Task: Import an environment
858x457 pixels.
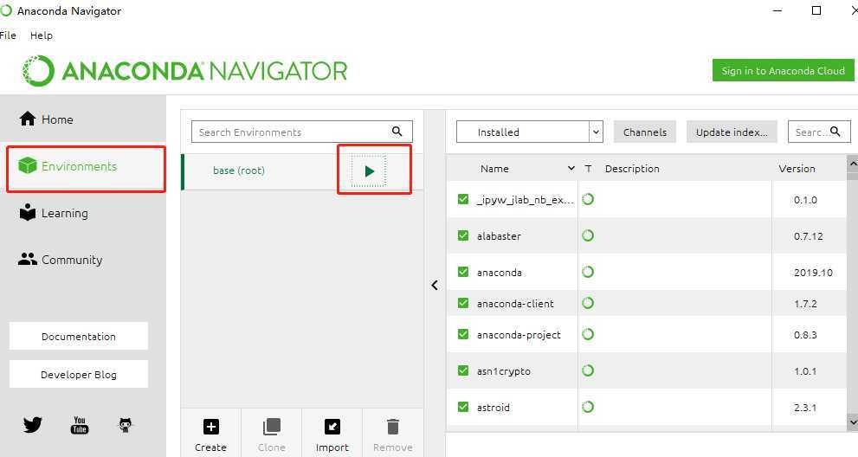Action: point(332,435)
